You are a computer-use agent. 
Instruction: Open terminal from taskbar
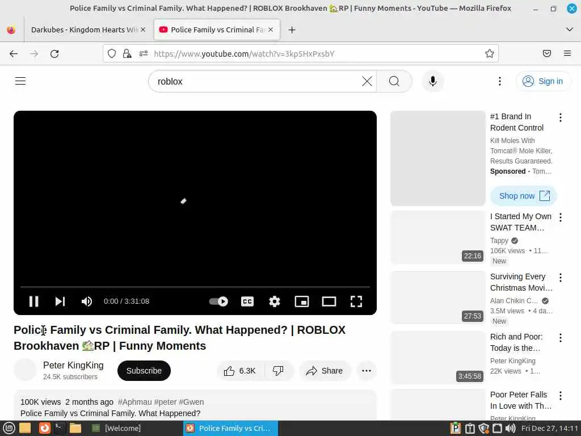coord(59,428)
